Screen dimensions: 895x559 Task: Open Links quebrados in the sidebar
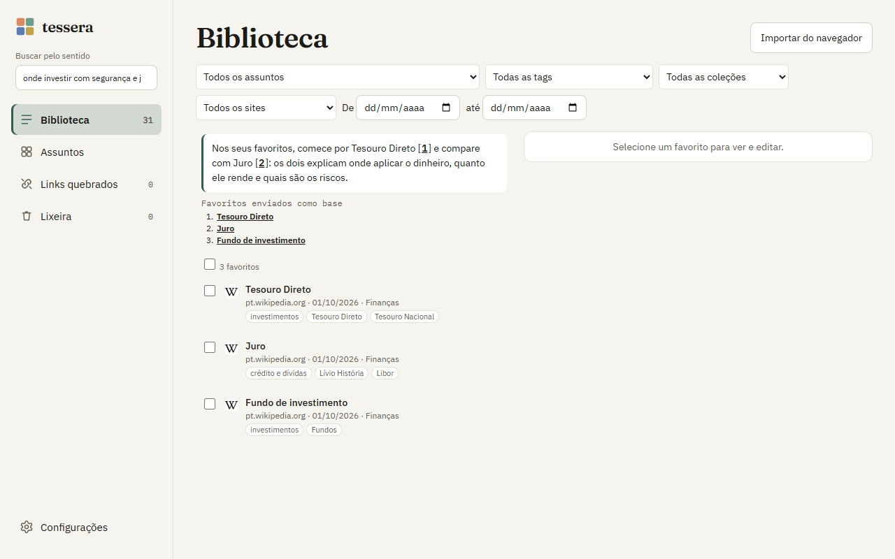click(87, 184)
